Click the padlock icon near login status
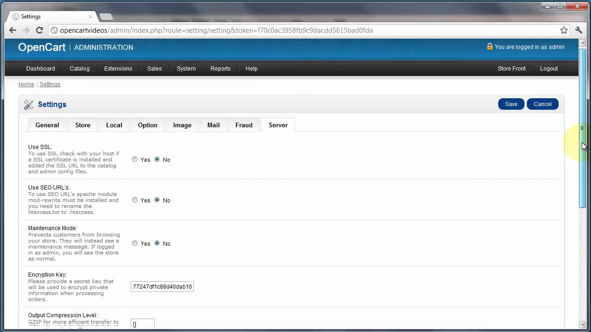The height and width of the screenshot is (332, 591). click(490, 47)
